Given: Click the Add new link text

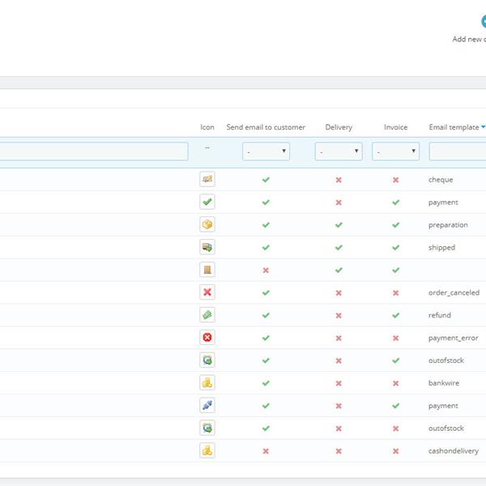Looking at the screenshot, I should (x=469, y=40).
